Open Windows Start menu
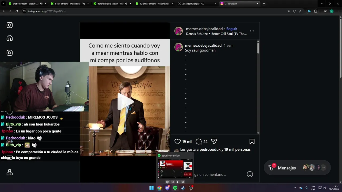Image resolution: width=342 pixels, height=192 pixels. click(x=151, y=188)
